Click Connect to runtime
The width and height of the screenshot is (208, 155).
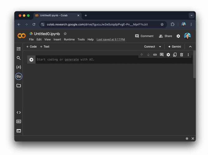[150, 47]
